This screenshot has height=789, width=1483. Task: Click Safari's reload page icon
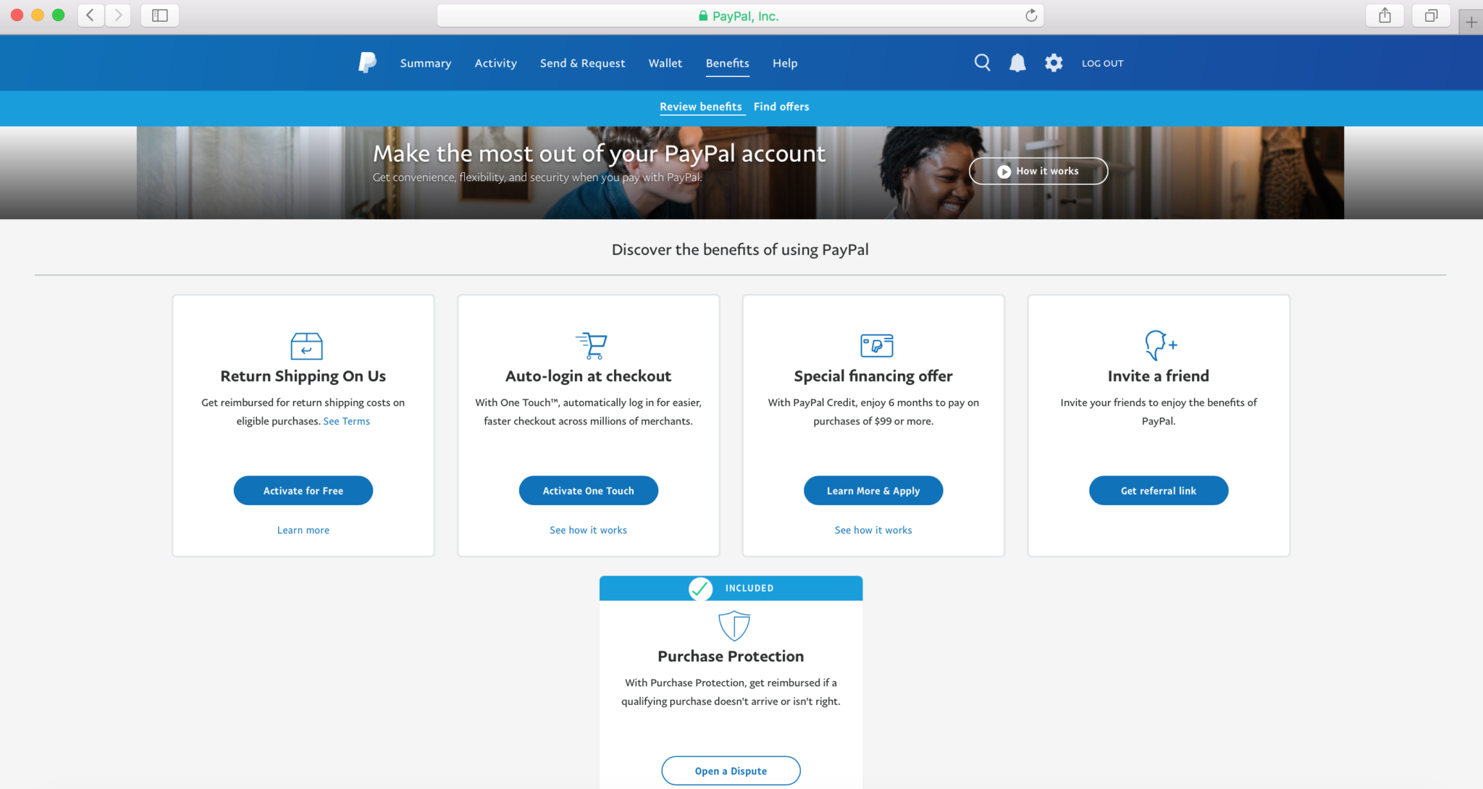(x=1031, y=15)
